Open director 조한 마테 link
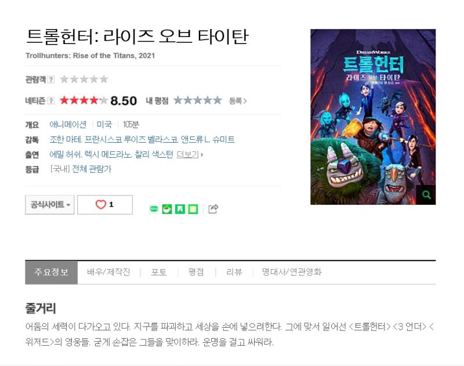 (x=66, y=139)
